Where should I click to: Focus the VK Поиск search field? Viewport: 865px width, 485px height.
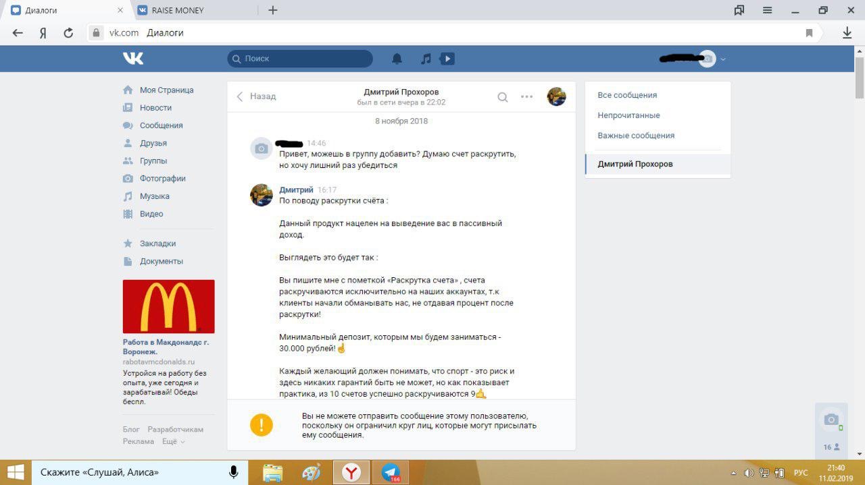click(300, 59)
